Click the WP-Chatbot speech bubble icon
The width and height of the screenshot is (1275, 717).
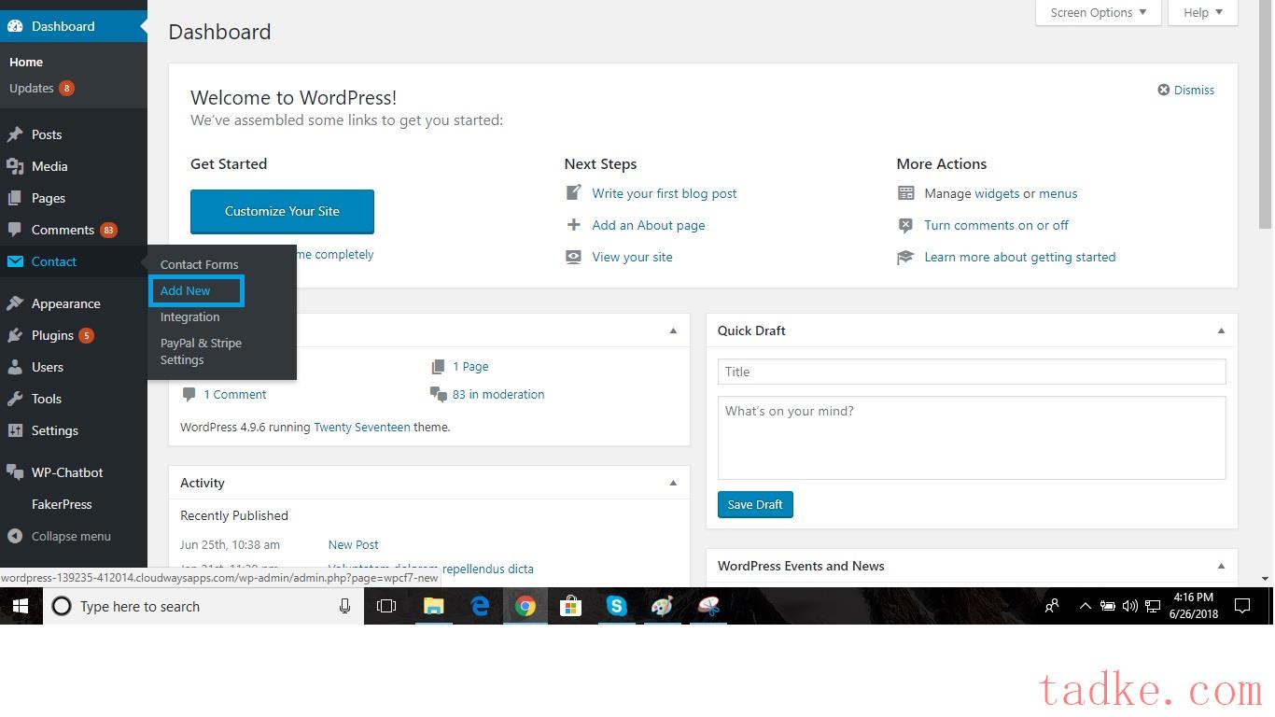click(x=15, y=472)
